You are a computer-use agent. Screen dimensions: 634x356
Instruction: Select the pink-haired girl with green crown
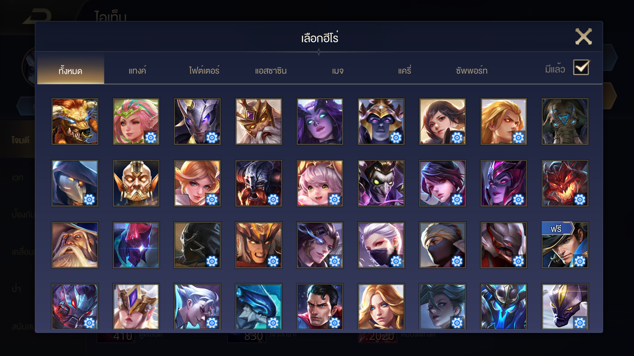[136, 121]
